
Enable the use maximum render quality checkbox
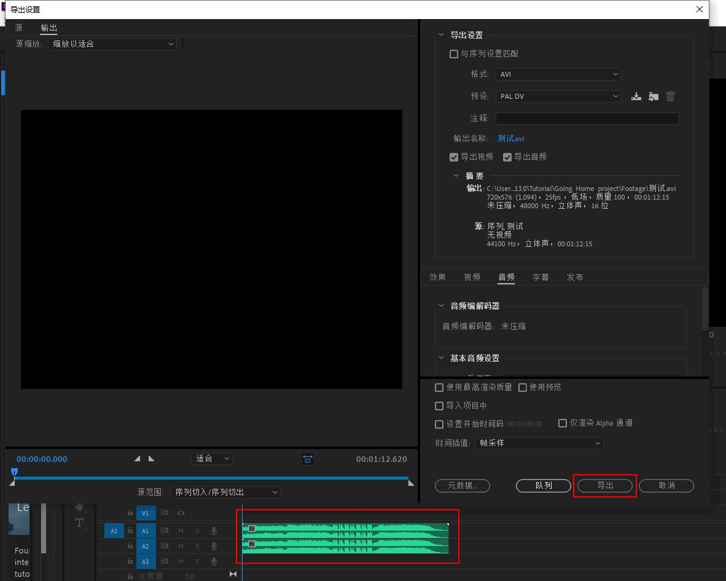coord(439,388)
